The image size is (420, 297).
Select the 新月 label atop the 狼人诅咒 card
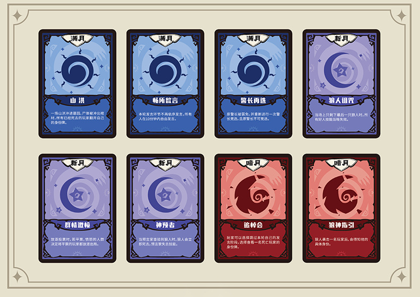(341, 39)
